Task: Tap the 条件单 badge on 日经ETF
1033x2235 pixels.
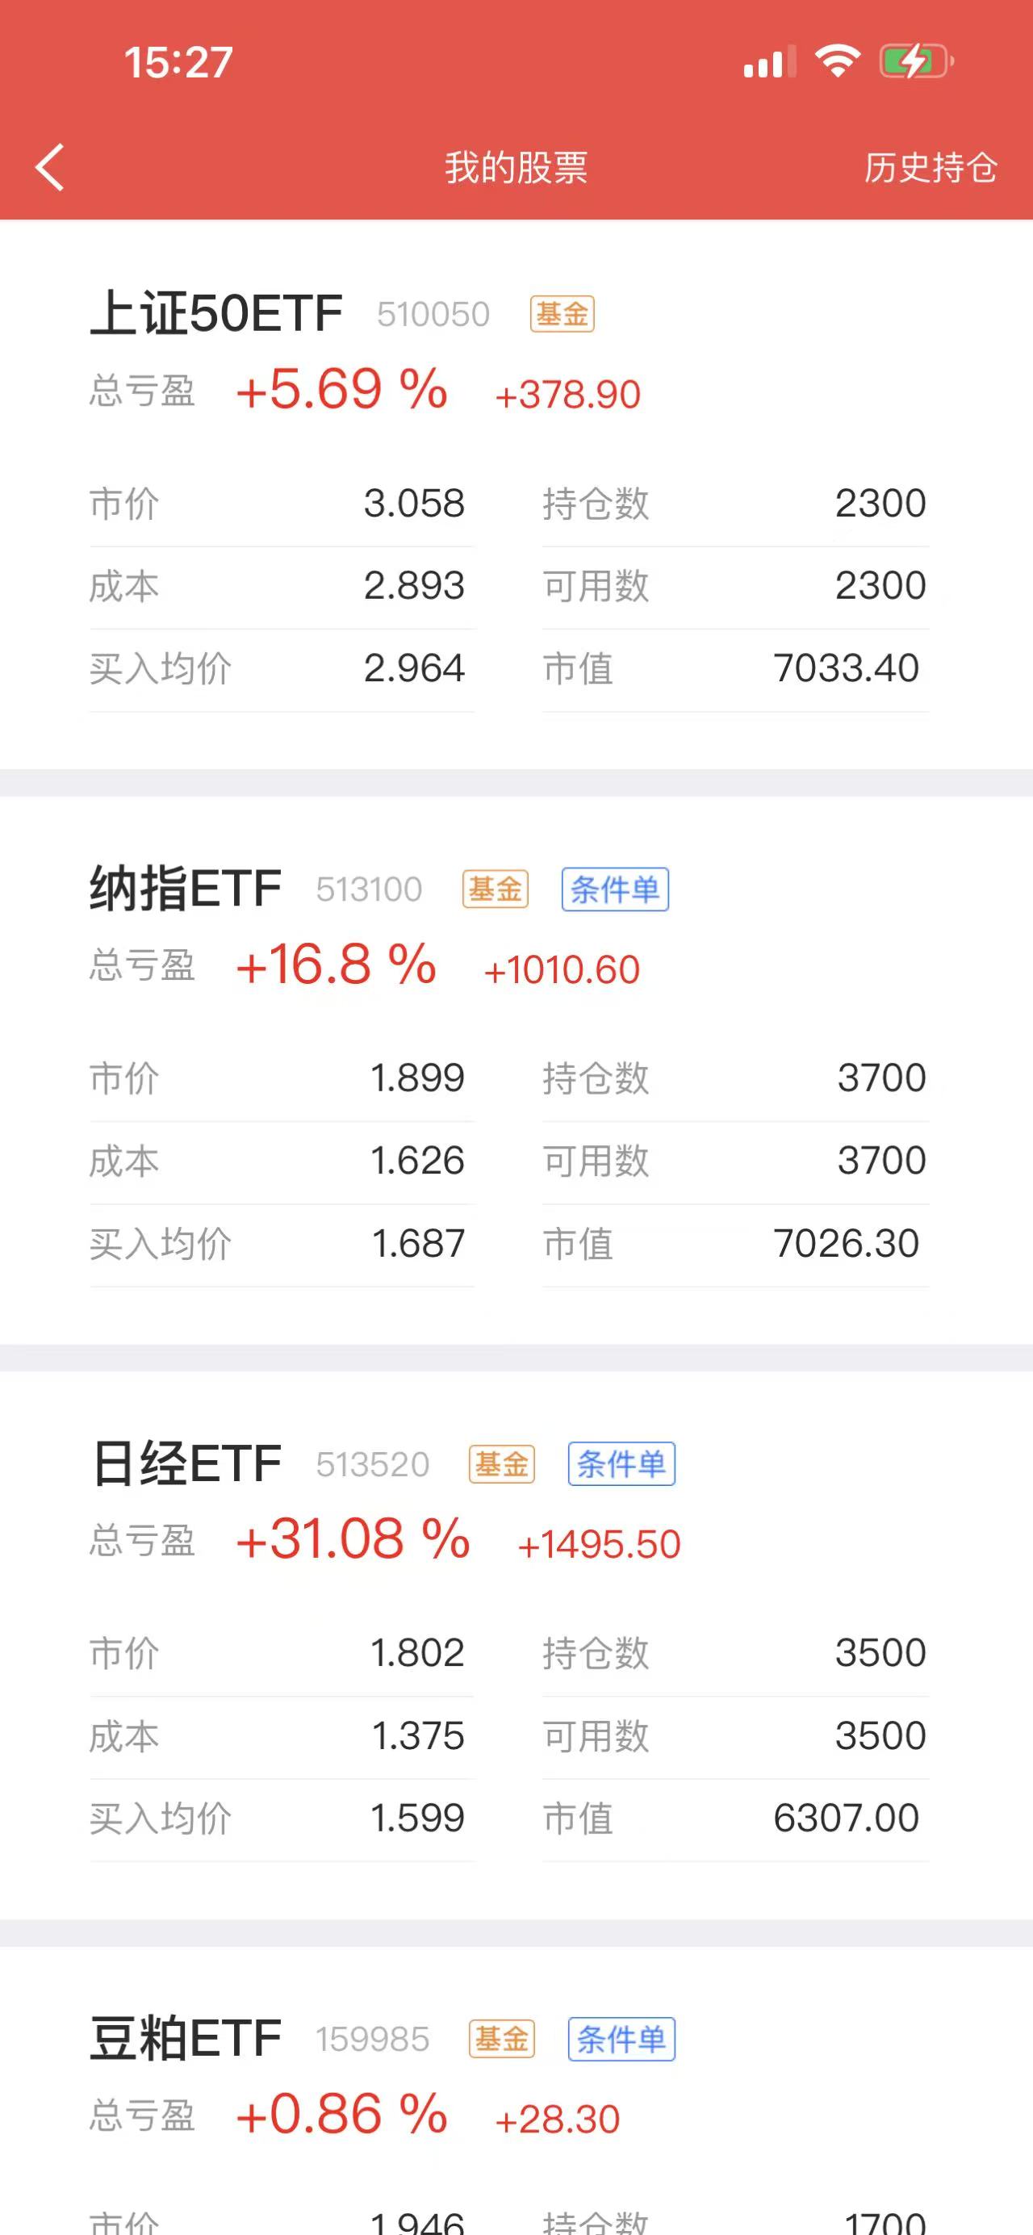Action: [x=621, y=1464]
